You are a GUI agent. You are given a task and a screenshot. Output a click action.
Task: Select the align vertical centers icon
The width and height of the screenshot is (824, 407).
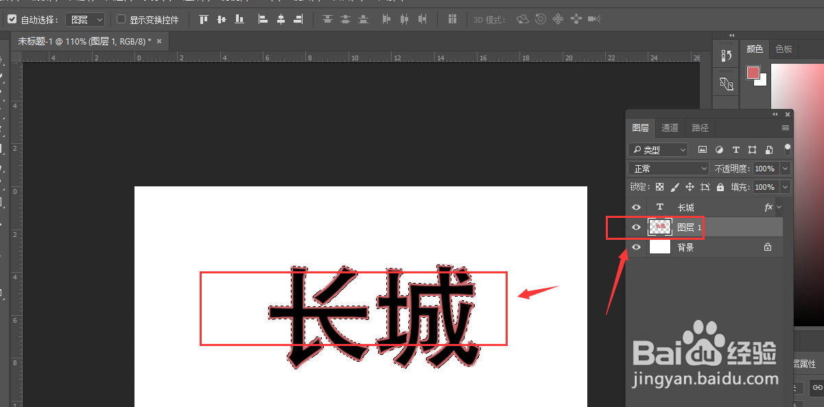(221, 19)
